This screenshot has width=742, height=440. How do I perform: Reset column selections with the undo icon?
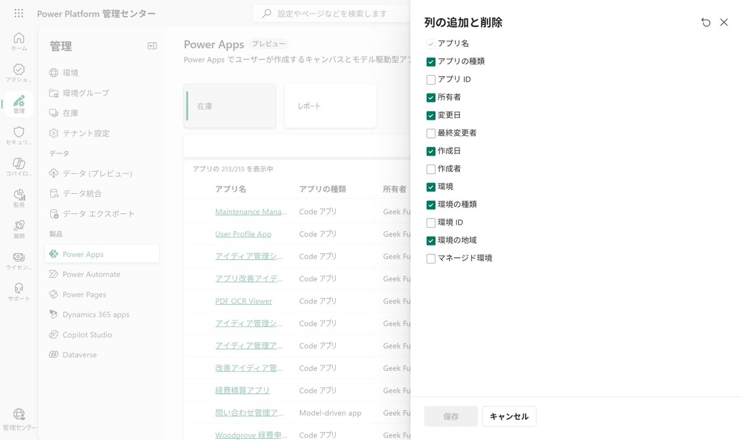(706, 22)
